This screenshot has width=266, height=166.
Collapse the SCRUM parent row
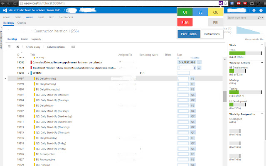point(29,73)
